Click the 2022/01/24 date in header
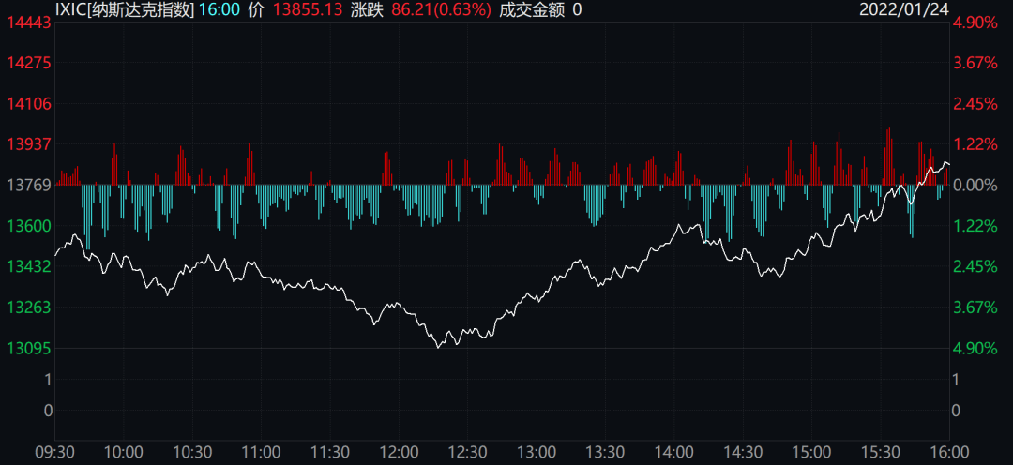 pyautogui.click(x=906, y=10)
